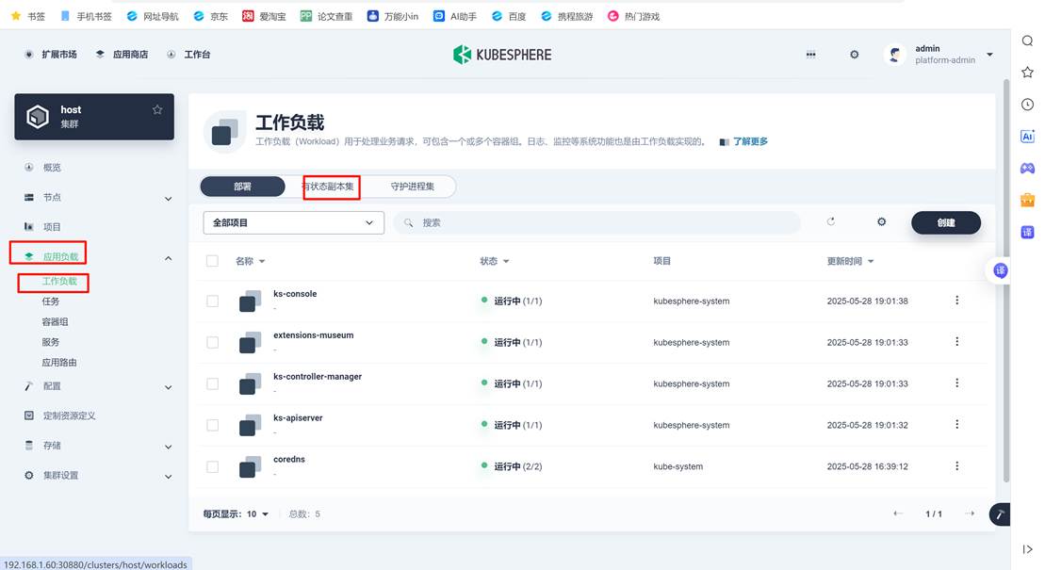
Task: Expand the 集群设置 sidebar menu
Action: 168,476
